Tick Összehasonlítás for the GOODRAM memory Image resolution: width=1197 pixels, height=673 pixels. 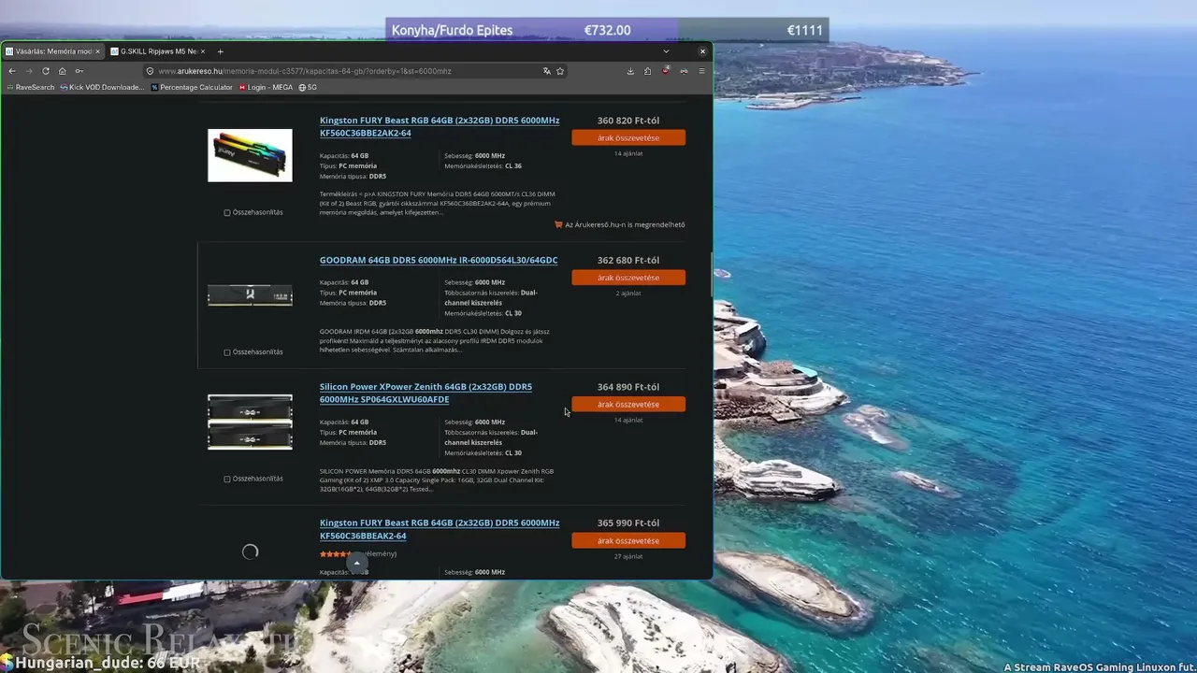pyautogui.click(x=227, y=352)
